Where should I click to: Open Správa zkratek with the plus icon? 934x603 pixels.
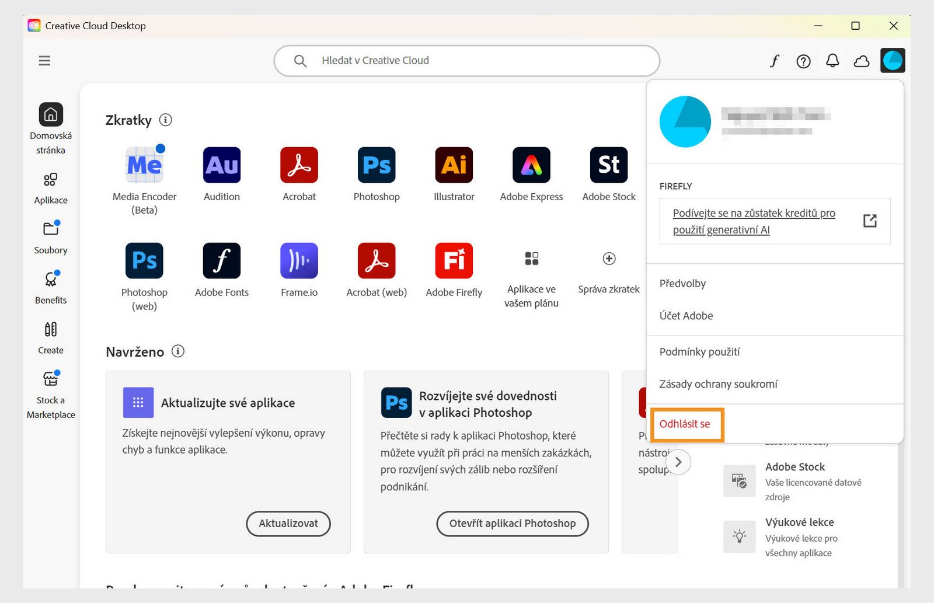click(x=608, y=259)
